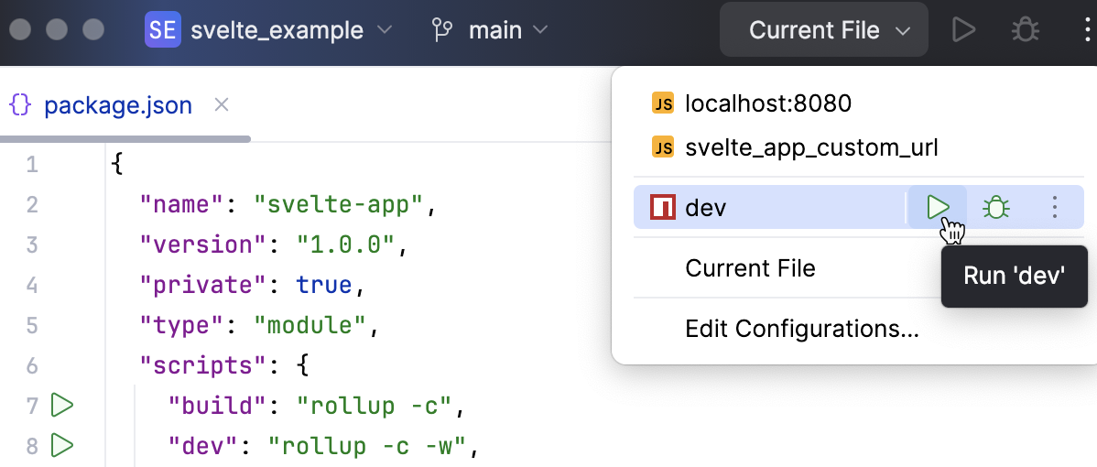Switch to the package.json editor tab
The height and width of the screenshot is (467, 1097).
point(117,105)
